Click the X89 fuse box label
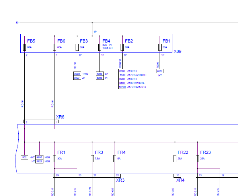This screenshot has height=196, width=238. coord(178,51)
